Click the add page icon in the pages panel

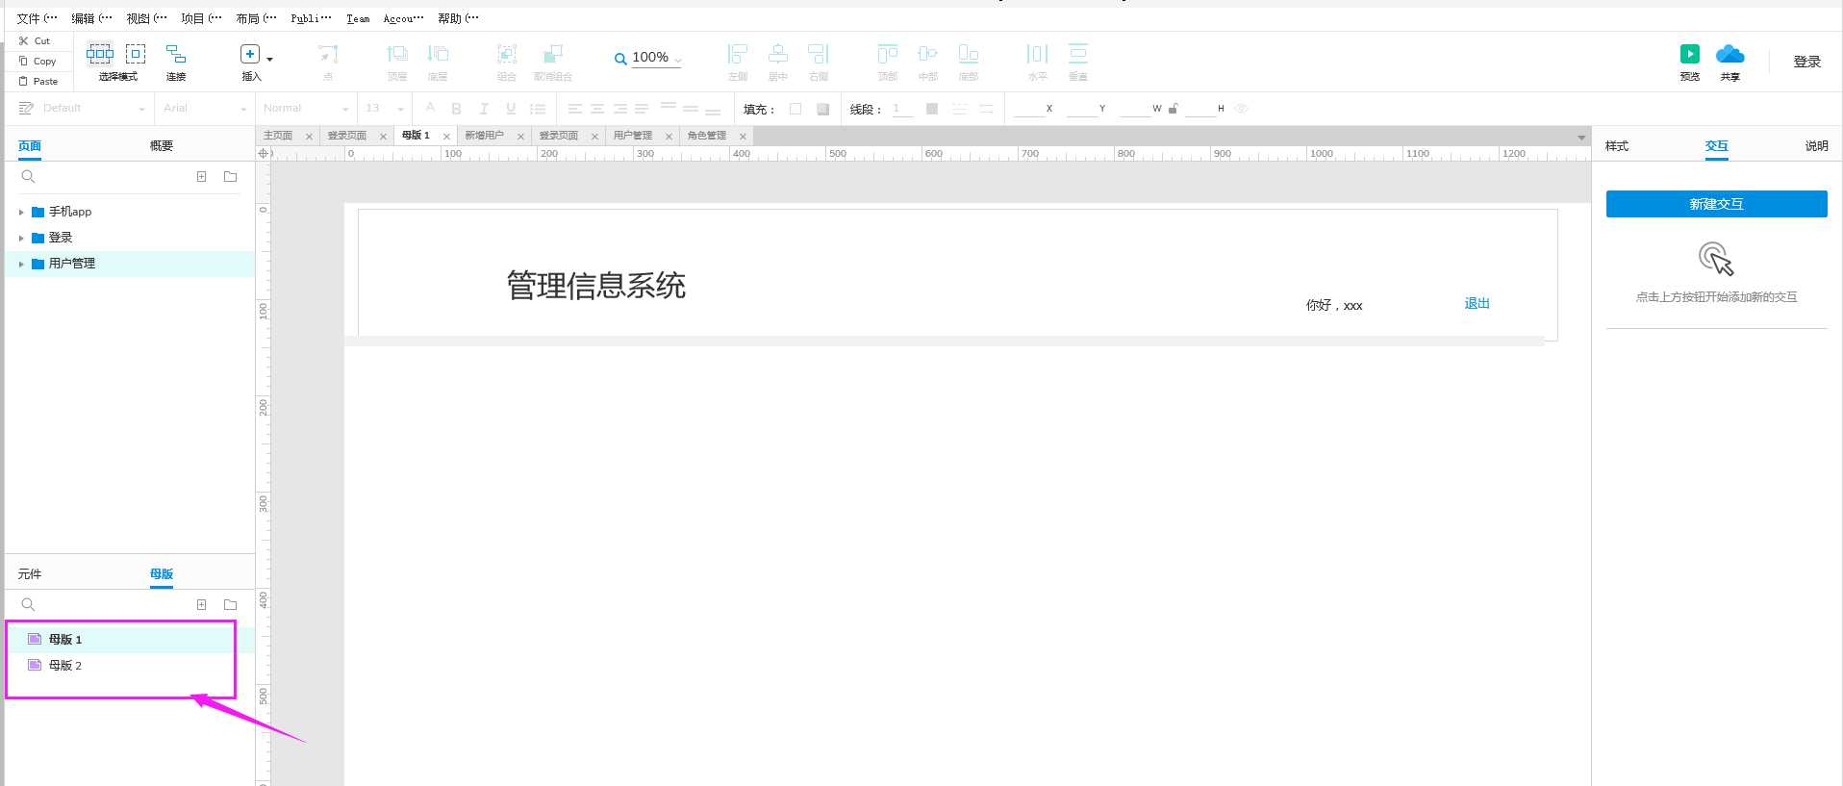(201, 177)
